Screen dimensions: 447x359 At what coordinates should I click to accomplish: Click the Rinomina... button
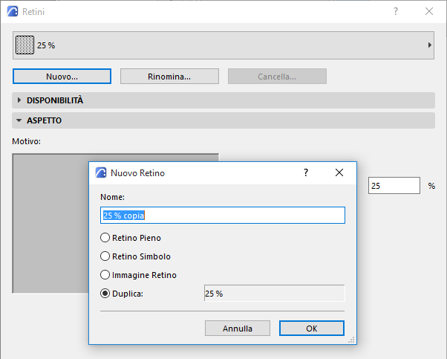tap(169, 77)
